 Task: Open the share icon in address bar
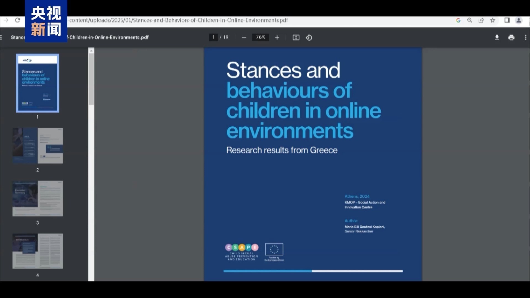481,20
